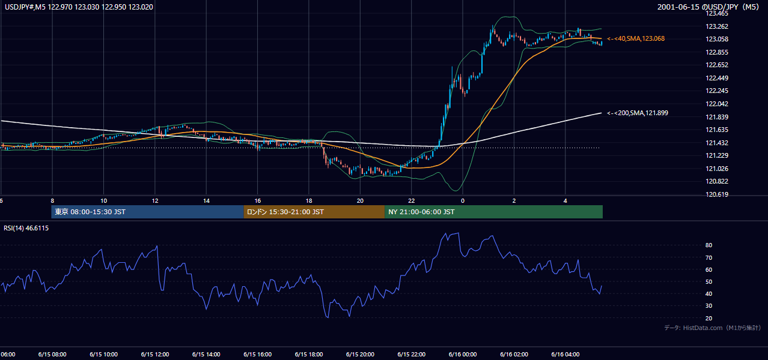Click the 200 SMA label 121.899
The height and width of the screenshot is (360, 768).
(637, 113)
